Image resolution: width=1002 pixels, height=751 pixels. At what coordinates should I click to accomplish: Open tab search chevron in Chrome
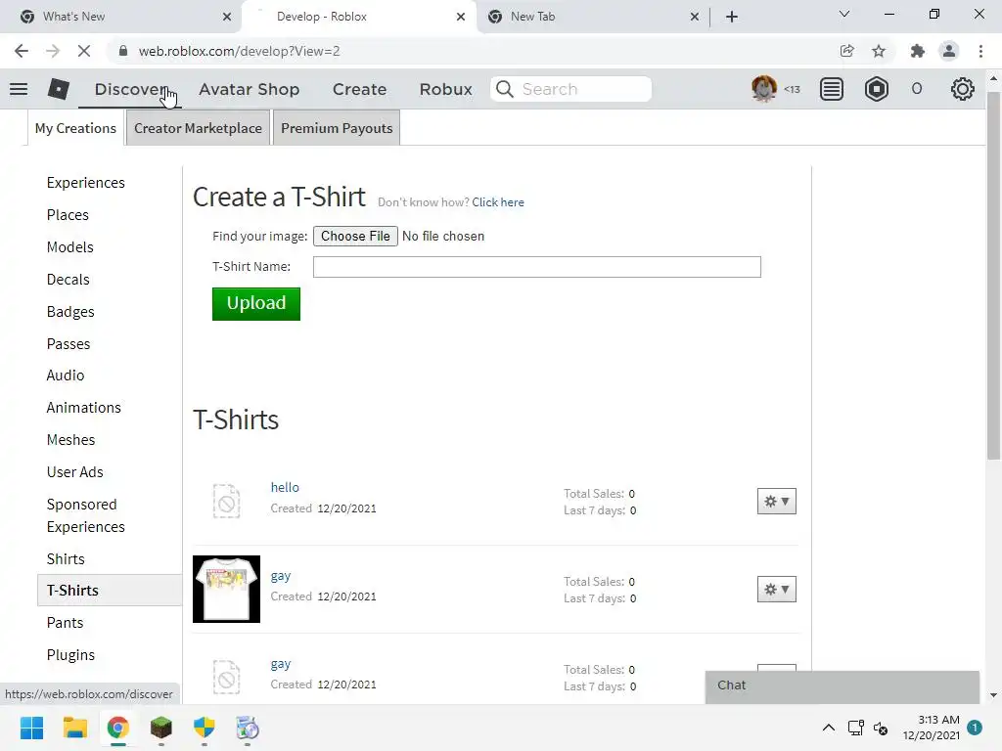click(844, 14)
